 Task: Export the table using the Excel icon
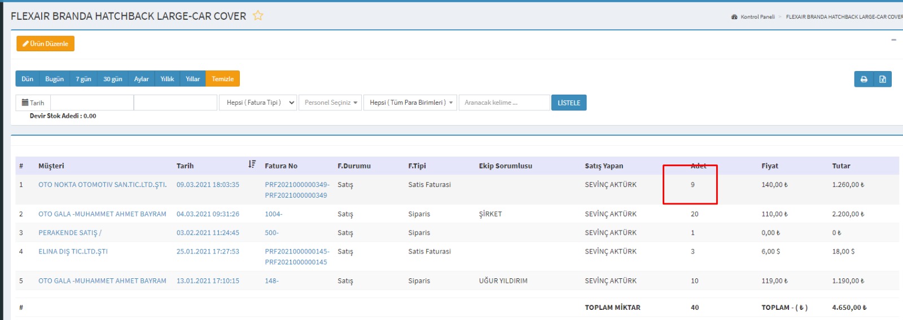(x=883, y=79)
